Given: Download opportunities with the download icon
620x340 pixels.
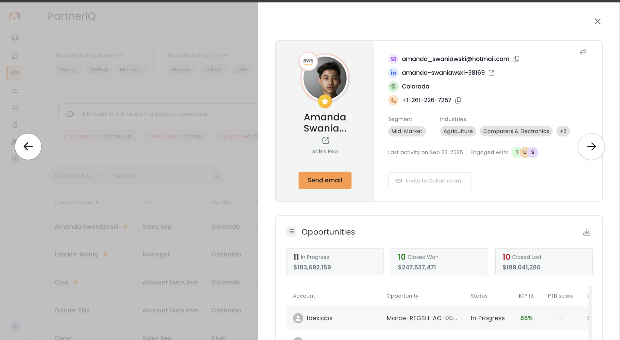Looking at the screenshot, I should (x=587, y=232).
